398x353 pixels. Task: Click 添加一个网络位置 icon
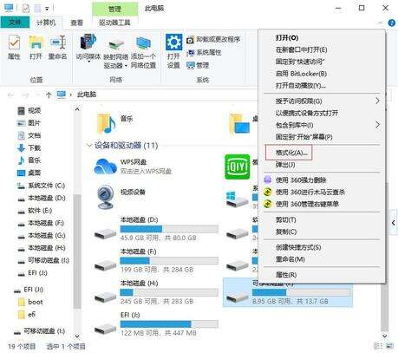143,43
